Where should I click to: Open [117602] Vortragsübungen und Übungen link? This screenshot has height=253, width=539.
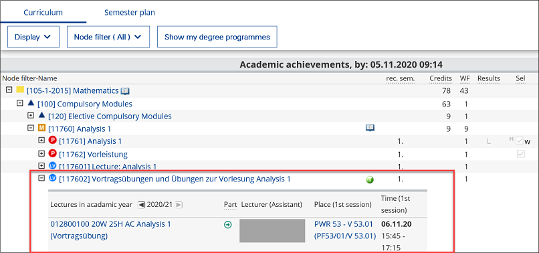[x=175, y=179]
